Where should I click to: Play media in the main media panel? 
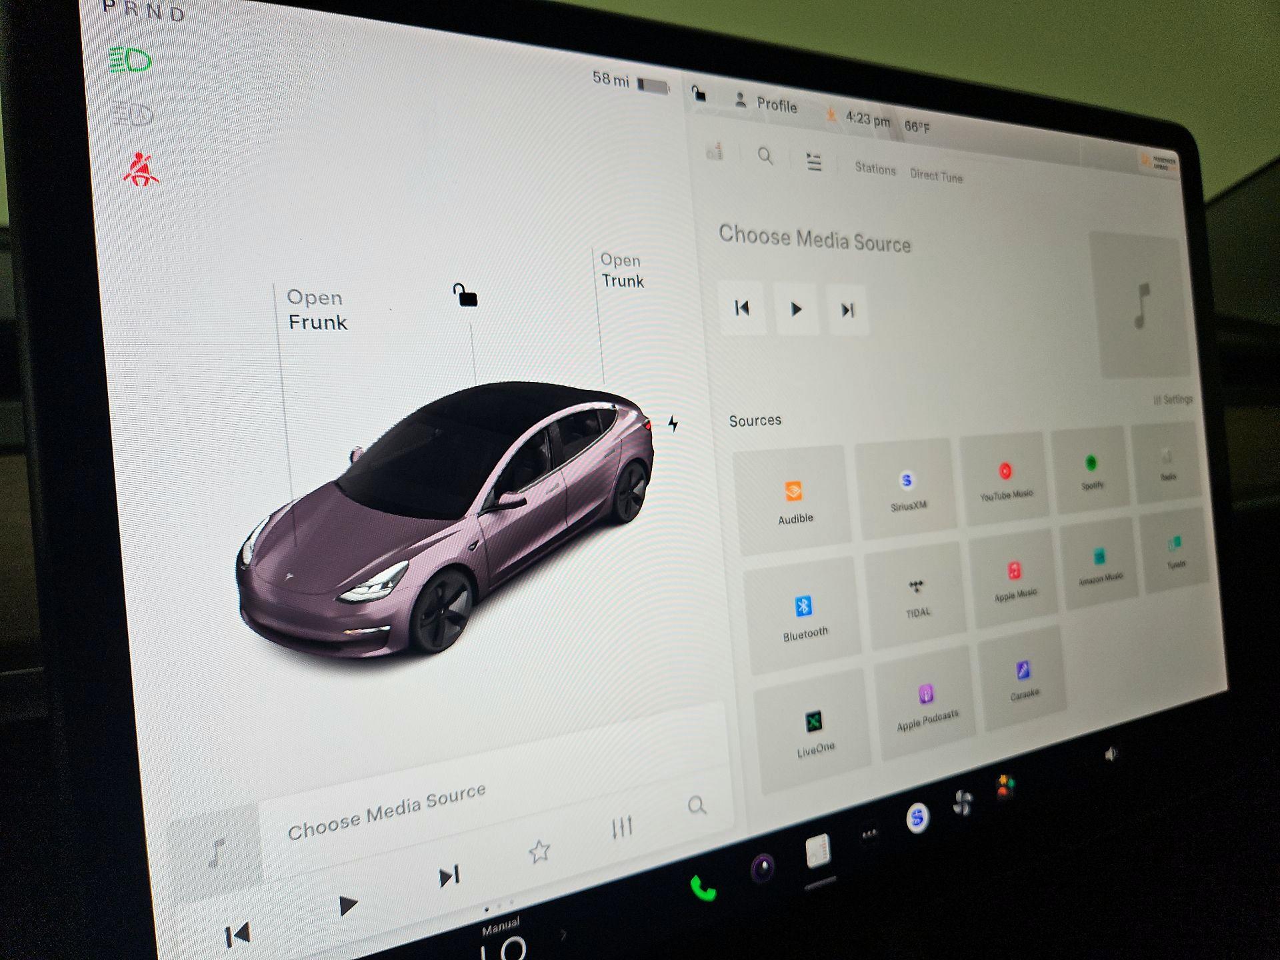coord(795,309)
